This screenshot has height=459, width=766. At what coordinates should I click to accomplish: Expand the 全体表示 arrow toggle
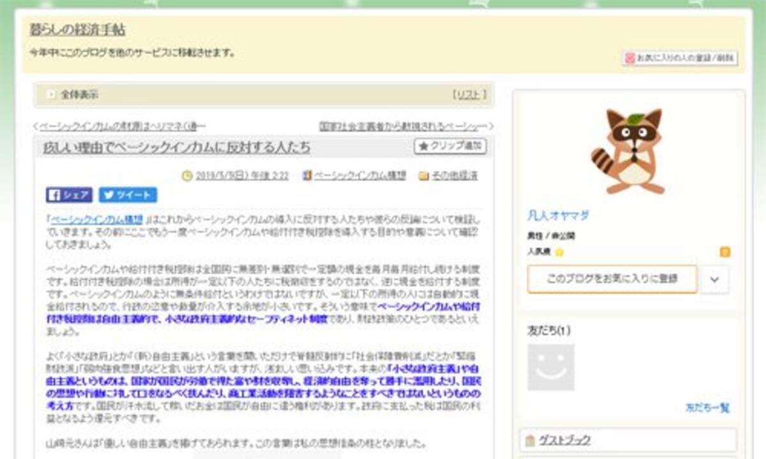coord(50,94)
